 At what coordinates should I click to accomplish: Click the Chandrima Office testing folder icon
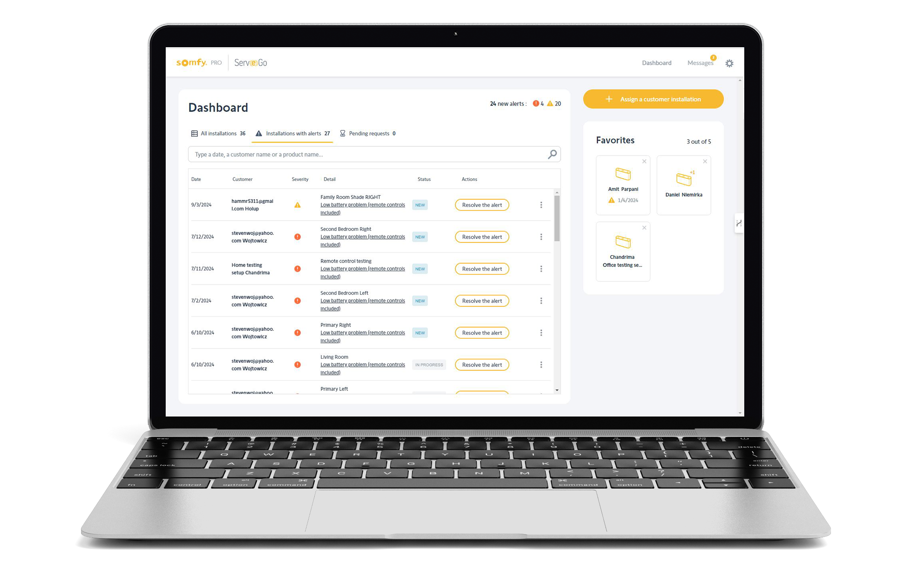pos(620,242)
